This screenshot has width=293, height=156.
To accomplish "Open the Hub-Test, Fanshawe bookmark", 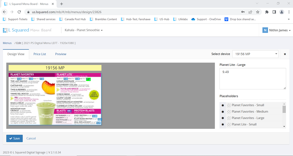I will 136,19.
